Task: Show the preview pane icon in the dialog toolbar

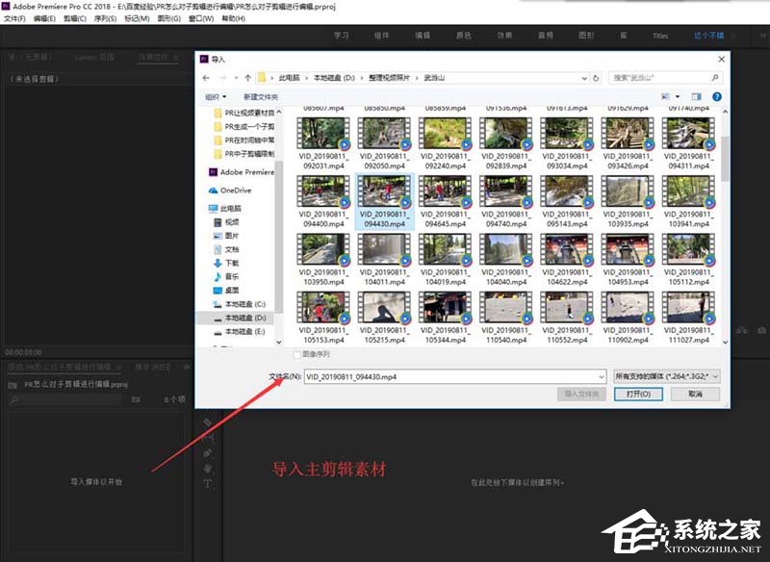Action: 696,96
